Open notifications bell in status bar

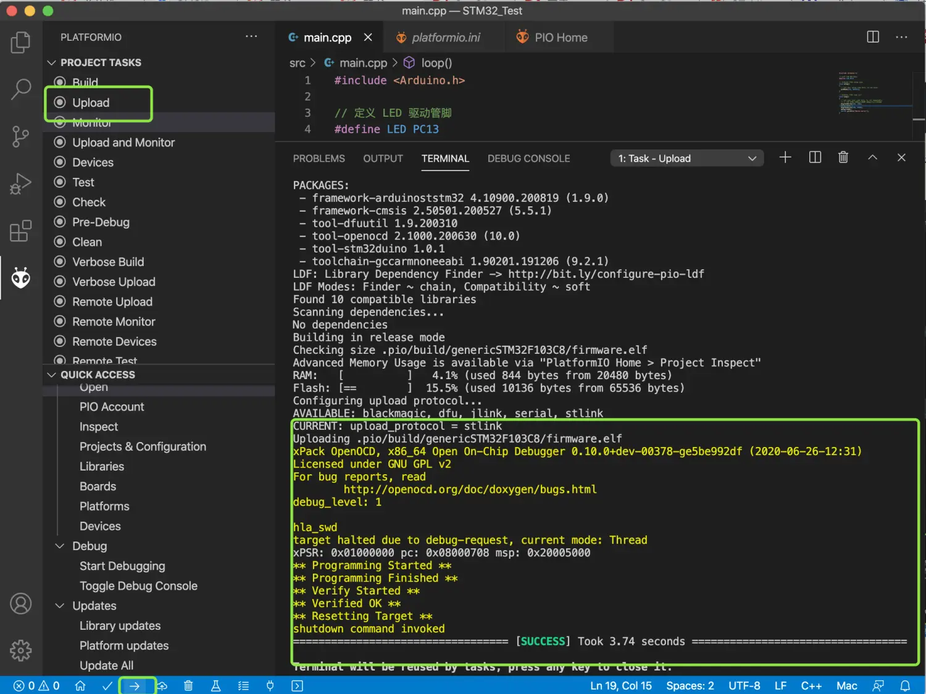coord(905,685)
